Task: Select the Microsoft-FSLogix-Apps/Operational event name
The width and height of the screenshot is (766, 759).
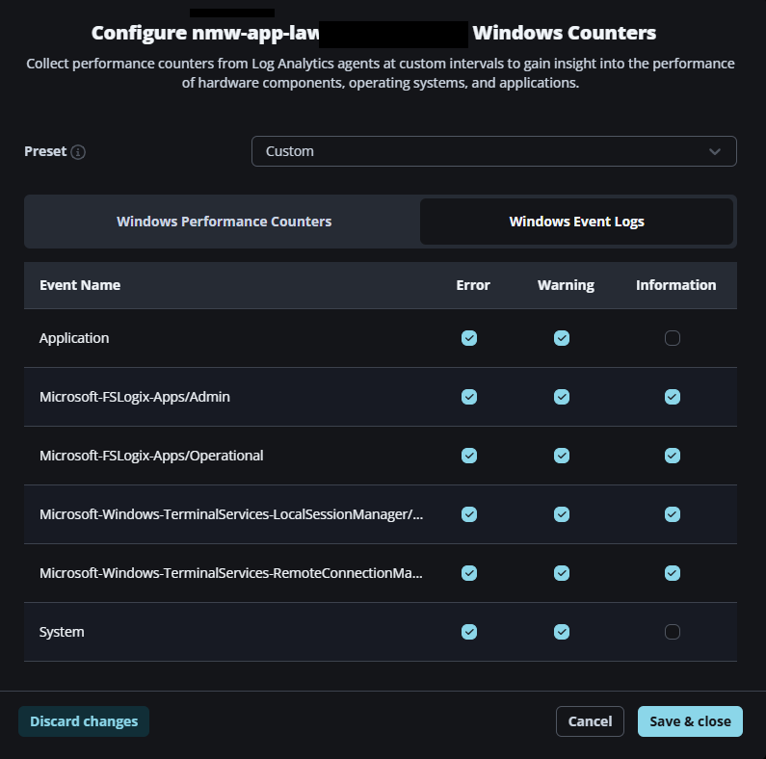Action: 151,456
